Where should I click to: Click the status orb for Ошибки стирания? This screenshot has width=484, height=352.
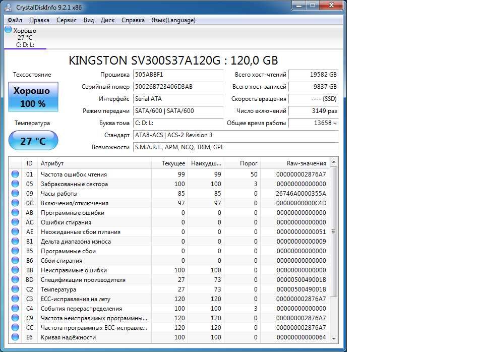pyautogui.click(x=15, y=222)
